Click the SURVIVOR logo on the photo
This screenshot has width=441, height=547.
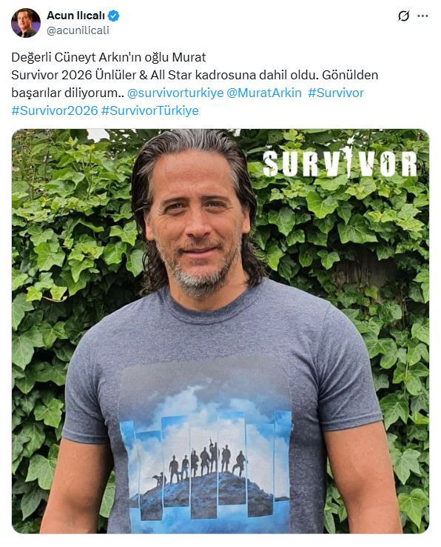[340, 162]
